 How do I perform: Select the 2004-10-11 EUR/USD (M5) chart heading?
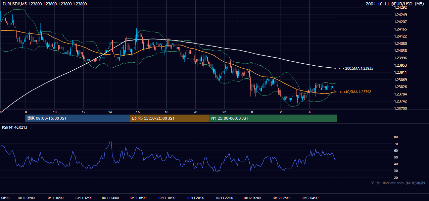pos(395,4)
